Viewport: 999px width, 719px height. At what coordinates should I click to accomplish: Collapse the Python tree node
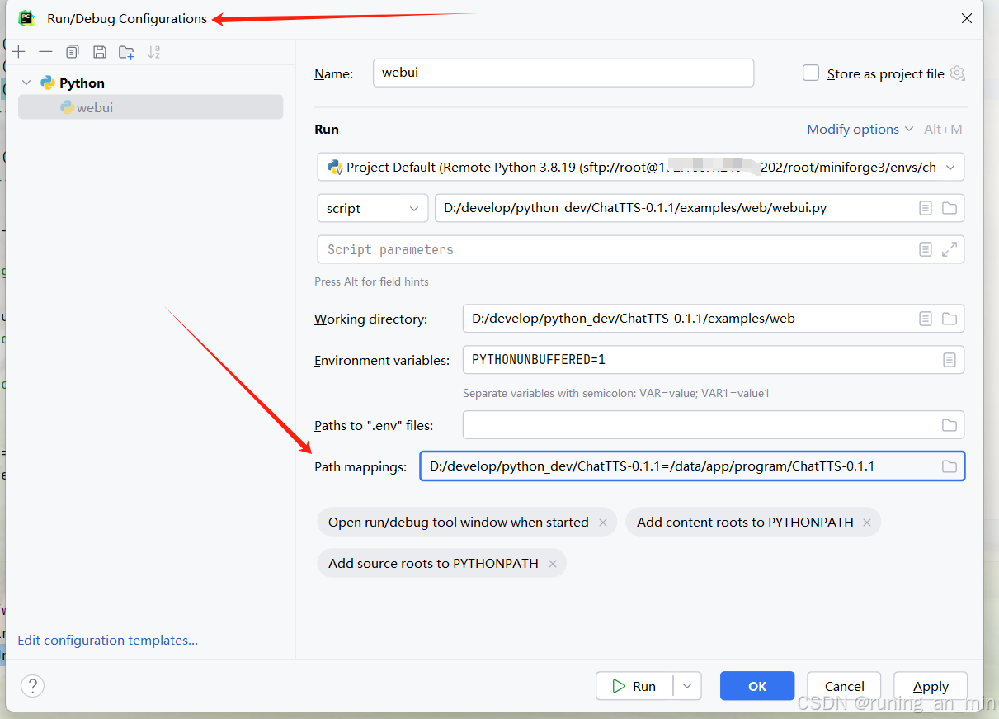tap(26, 83)
